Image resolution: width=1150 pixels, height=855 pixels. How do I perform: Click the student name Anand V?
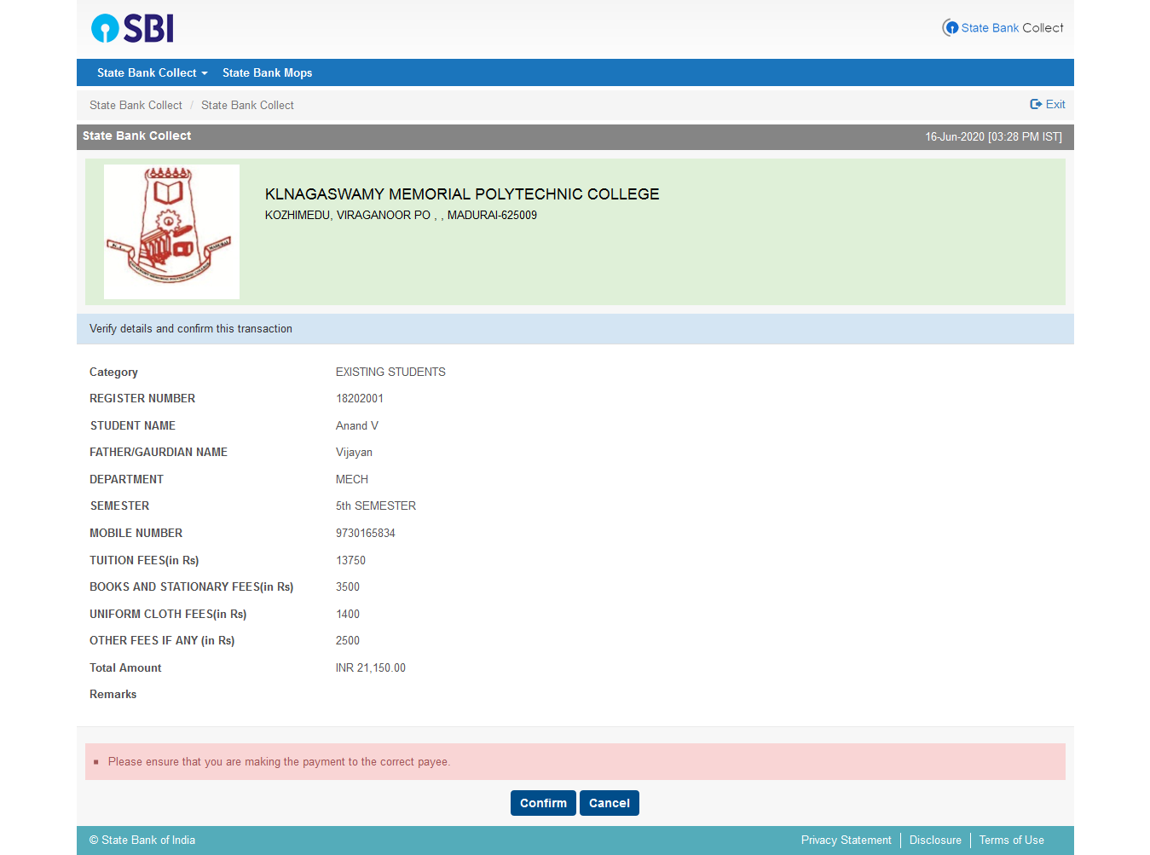(357, 425)
